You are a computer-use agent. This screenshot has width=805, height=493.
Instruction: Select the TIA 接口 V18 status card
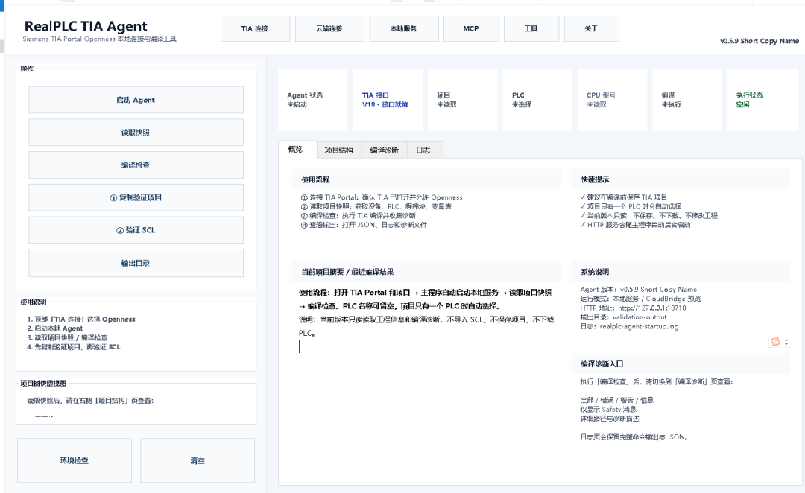(x=388, y=100)
